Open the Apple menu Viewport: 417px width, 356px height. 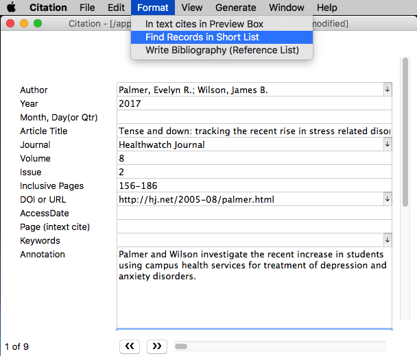click(x=11, y=8)
